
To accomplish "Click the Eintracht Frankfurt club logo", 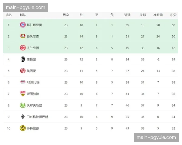I will pyautogui.click(x=23, y=48).
